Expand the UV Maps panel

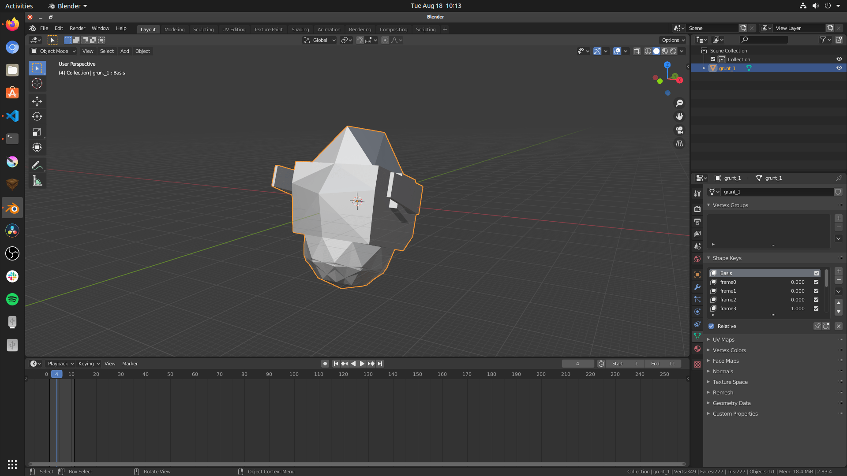pyautogui.click(x=723, y=340)
